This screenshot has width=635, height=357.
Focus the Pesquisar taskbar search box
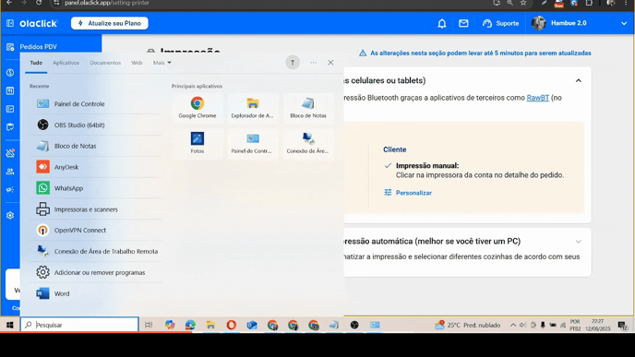[x=79, y=325]
